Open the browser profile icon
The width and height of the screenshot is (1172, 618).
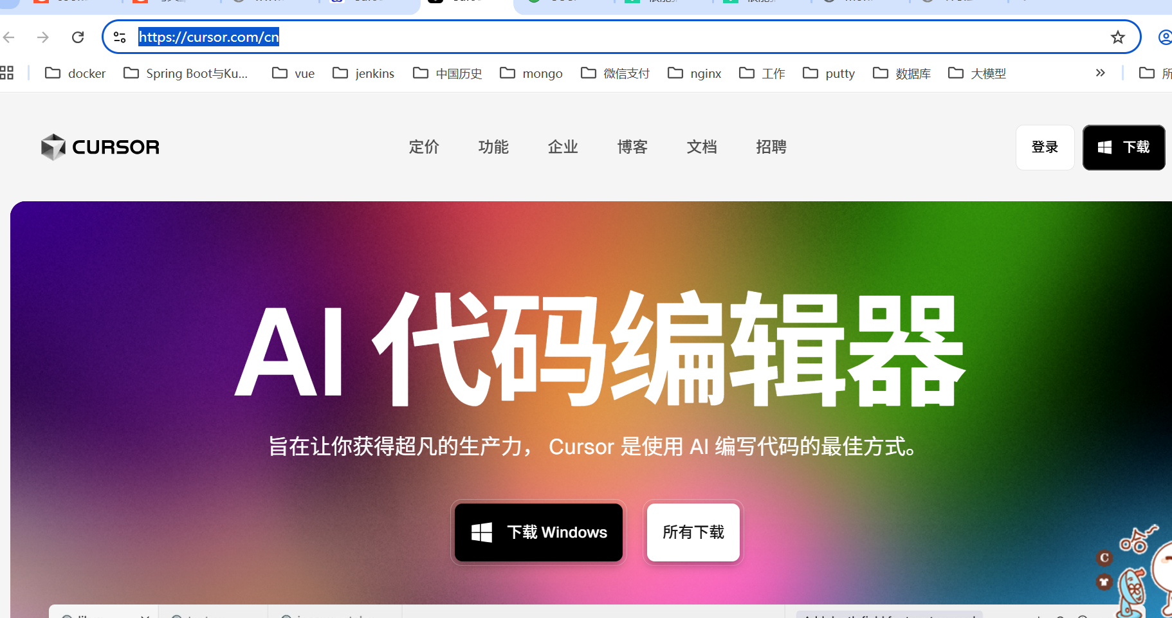point(1165,37)
